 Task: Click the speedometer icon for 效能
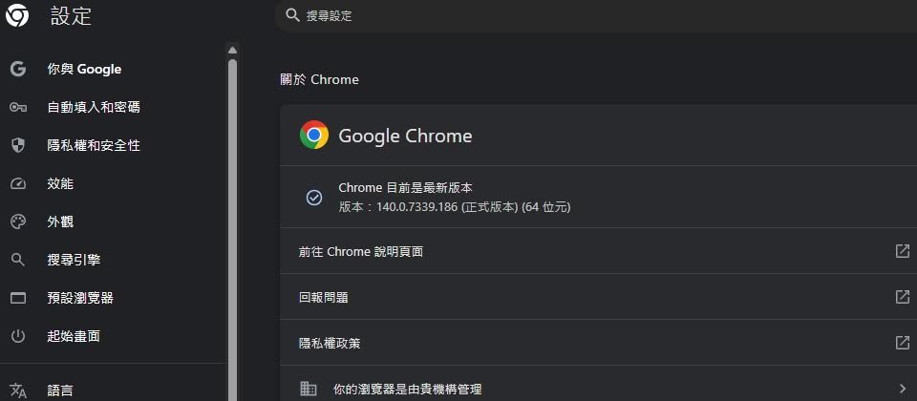[x=17, y=183]
